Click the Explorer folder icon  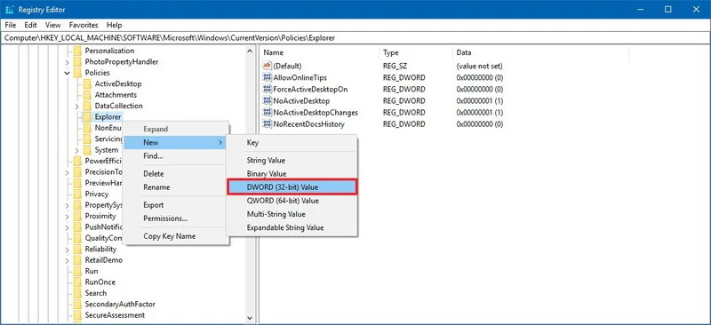click(x=87, y=117)
